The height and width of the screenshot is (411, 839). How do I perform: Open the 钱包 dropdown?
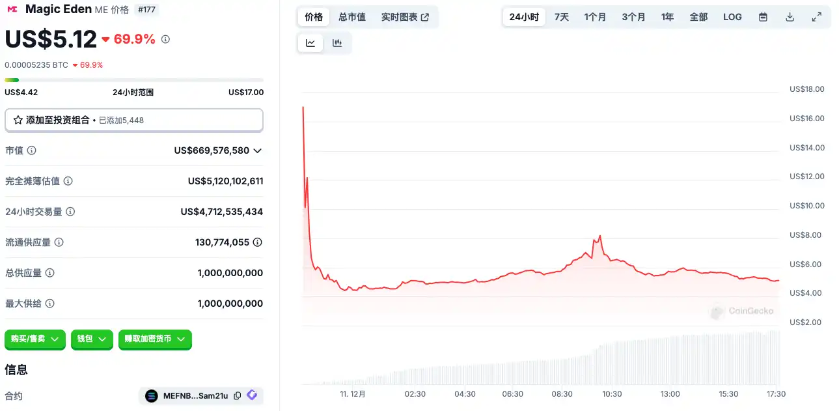pos(91,339)
